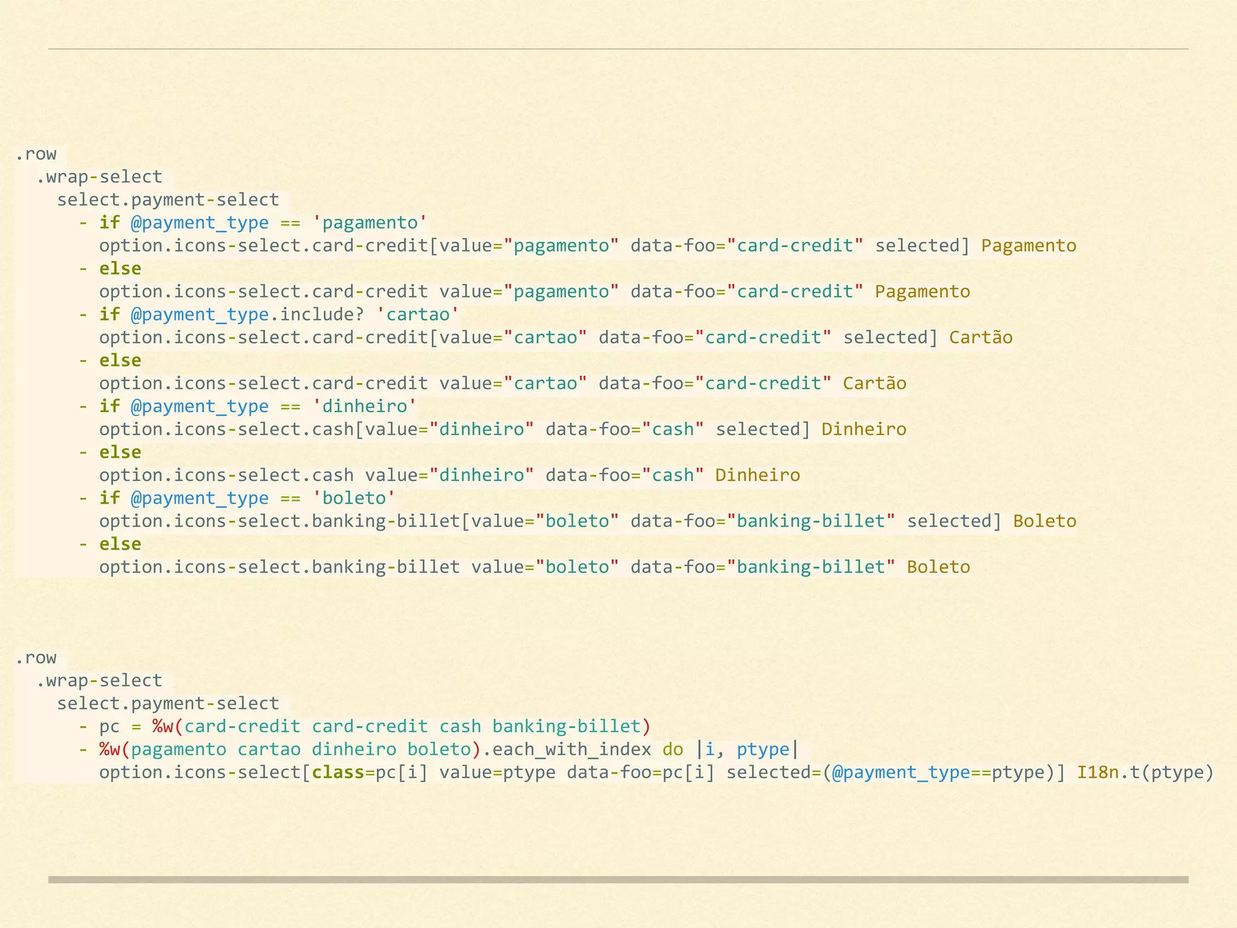Click the second '.row' line near the bottom

(x=36, y=658)
